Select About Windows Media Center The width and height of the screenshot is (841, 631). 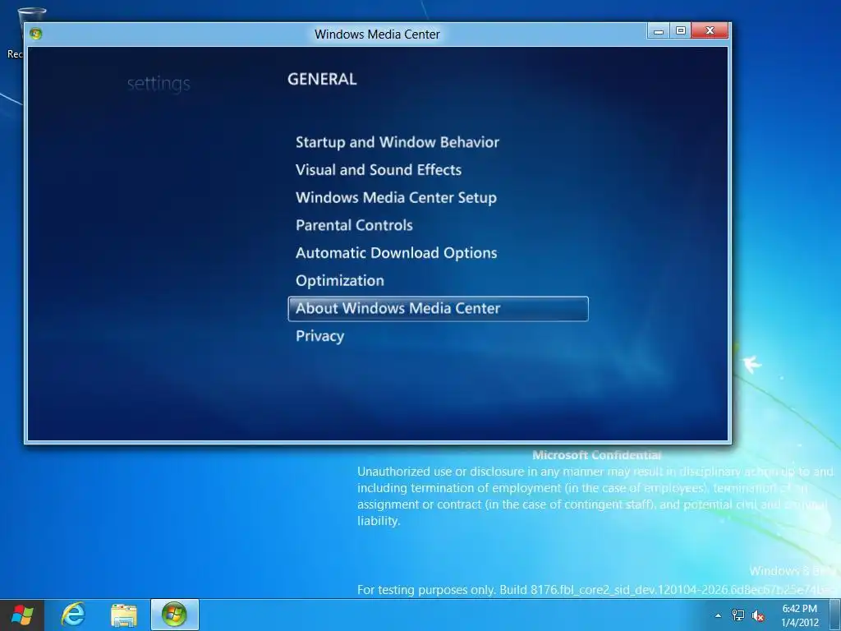[x=439, y=309]
